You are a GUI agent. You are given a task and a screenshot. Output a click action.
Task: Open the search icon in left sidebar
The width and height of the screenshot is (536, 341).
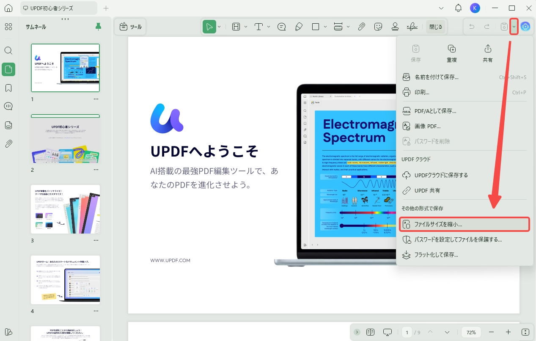(x=8, y=50)
